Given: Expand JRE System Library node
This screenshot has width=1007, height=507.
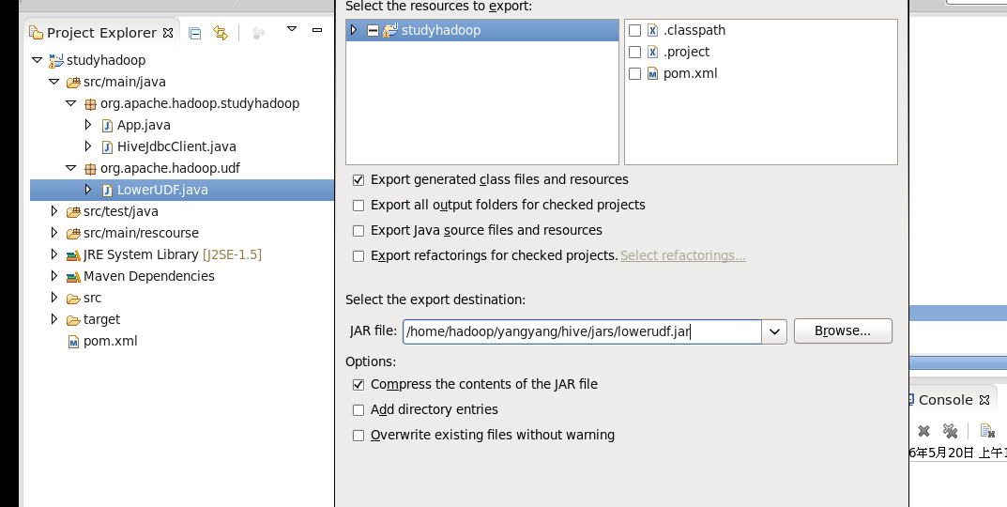Looking at the screenshot, I should [54, 254].
